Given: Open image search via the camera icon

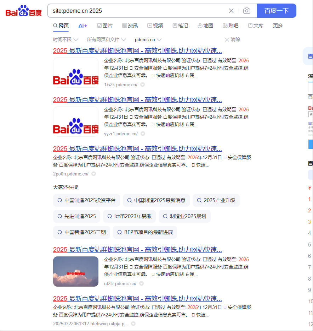Looking at the screenshot, I should pyautogui.click(x=247, y=11).
